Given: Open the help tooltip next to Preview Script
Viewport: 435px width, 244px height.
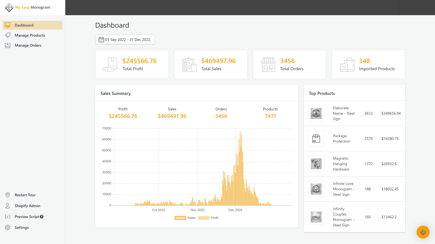Looking at the screenshot, I should coord(41,216).
